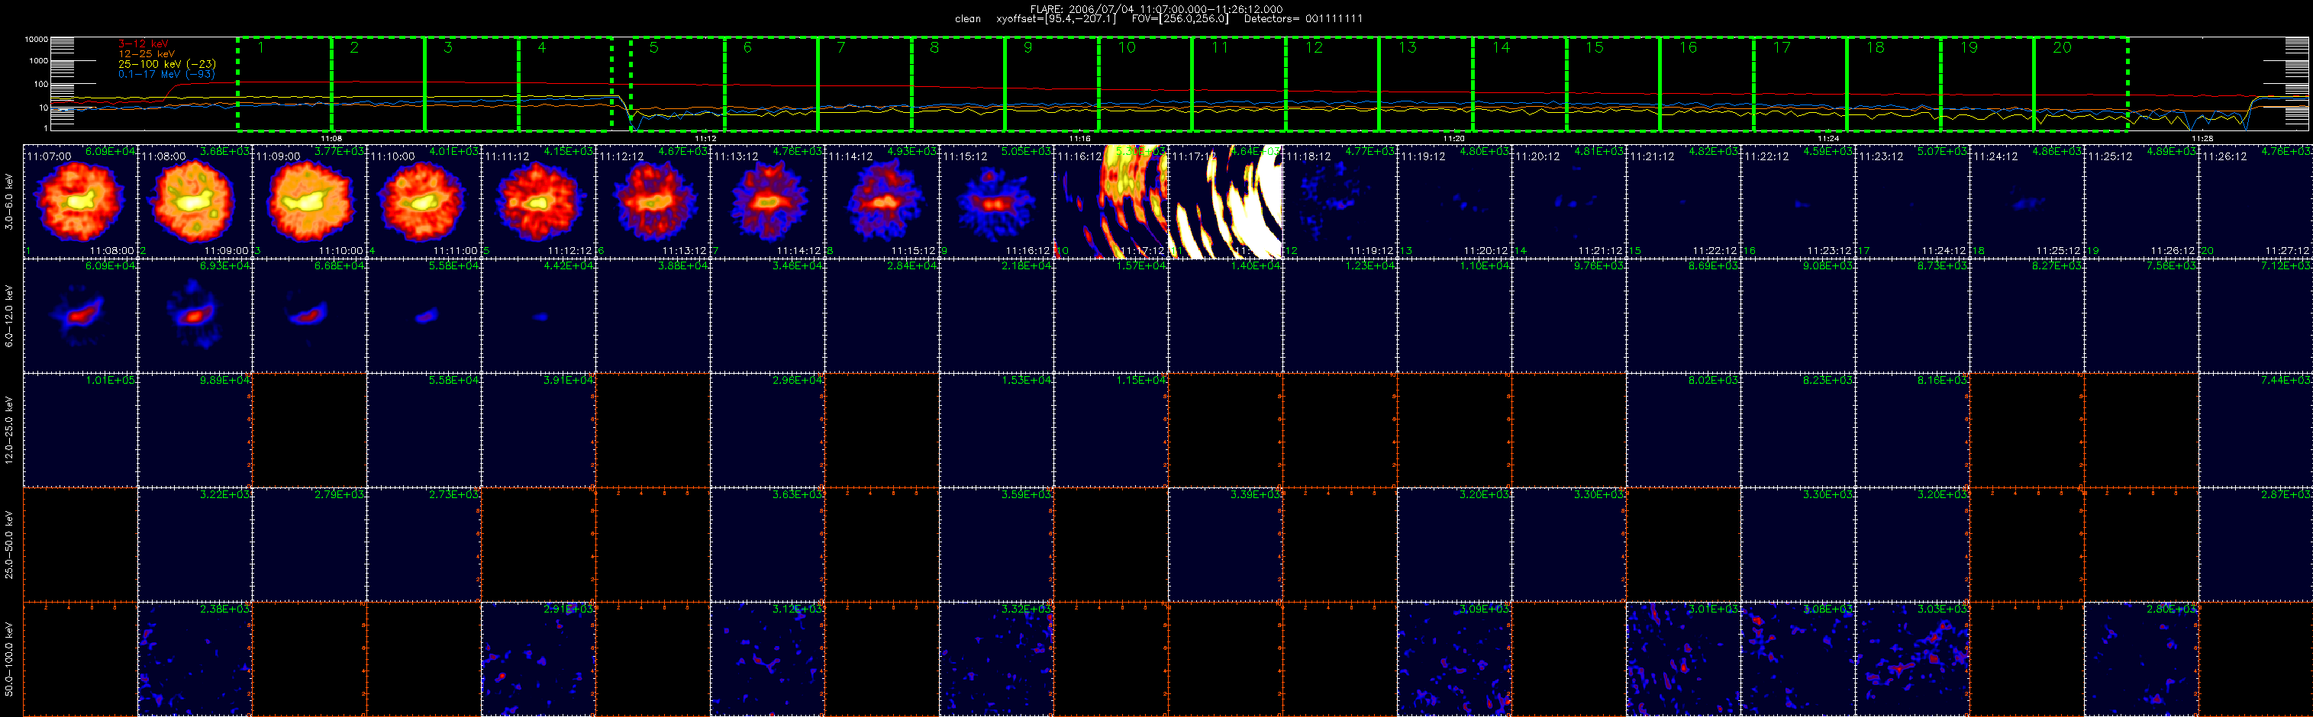Click the red 3-12 keV legend entry

144,44
